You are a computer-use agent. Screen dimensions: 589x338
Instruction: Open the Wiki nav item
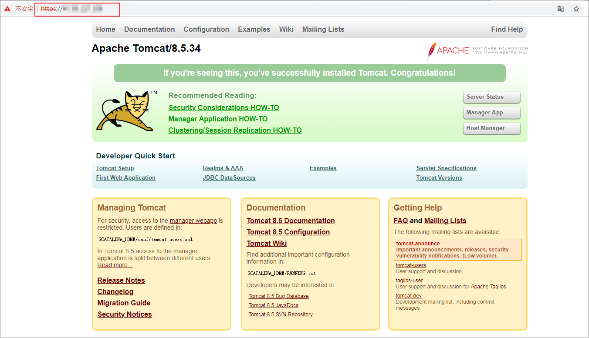(286, 29)
